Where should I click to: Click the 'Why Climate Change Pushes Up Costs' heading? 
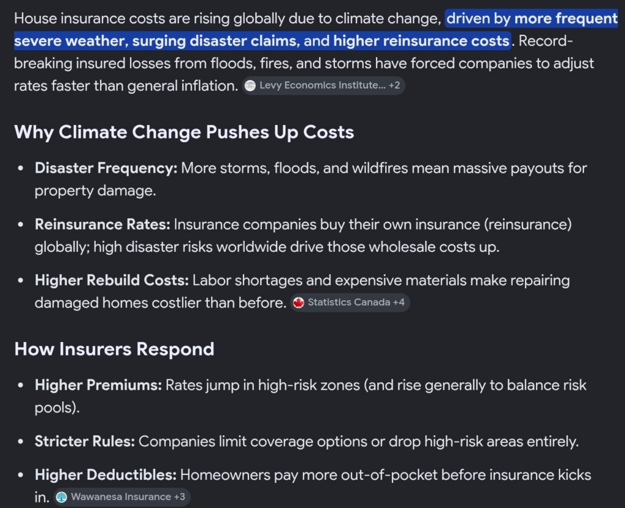184,132
